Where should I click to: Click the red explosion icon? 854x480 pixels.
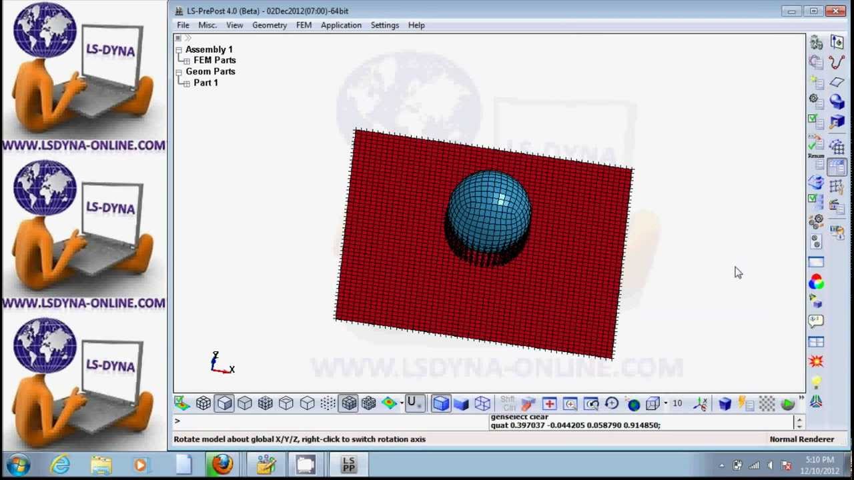point(816,361)
